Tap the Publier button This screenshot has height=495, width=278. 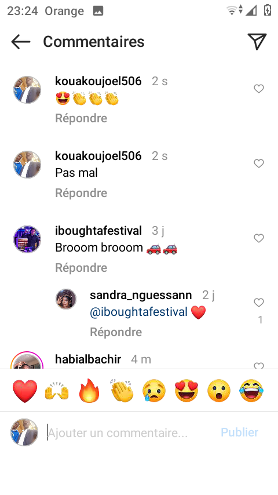click(240, 432)
